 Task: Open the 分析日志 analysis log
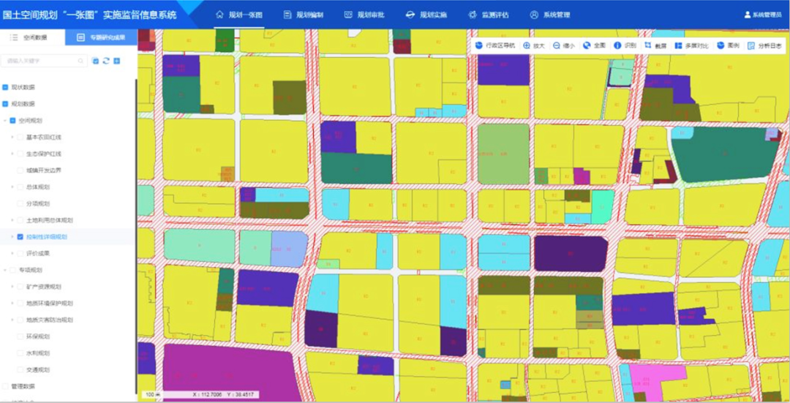click(x=764, y=45)
